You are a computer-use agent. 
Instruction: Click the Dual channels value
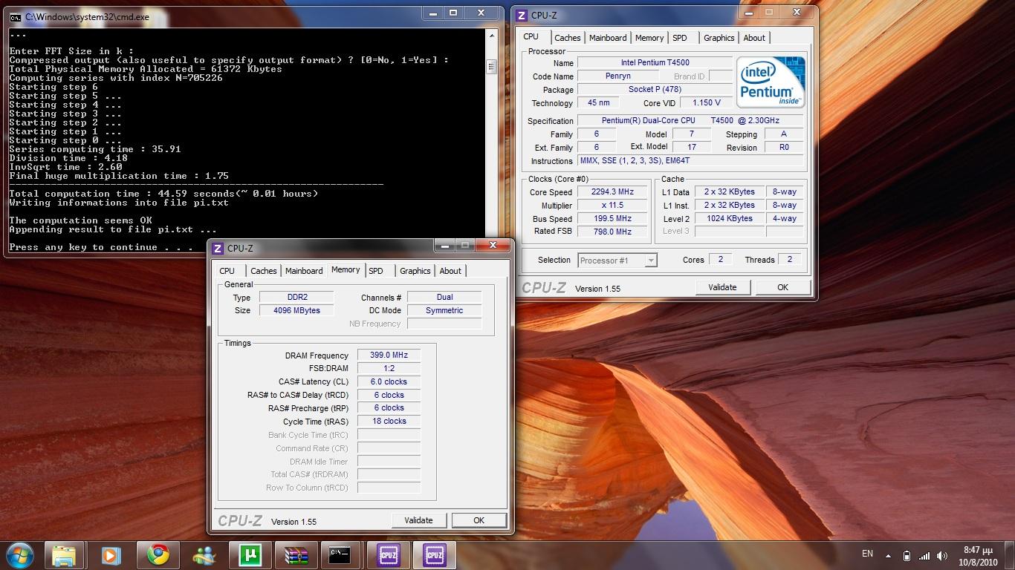click(x=444, y=297)
